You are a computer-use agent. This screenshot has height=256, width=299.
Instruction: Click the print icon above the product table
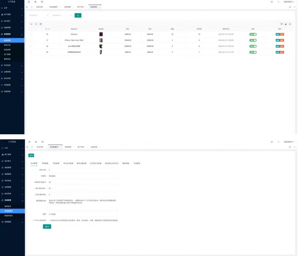pyautogui.click(x=286, y=24)
